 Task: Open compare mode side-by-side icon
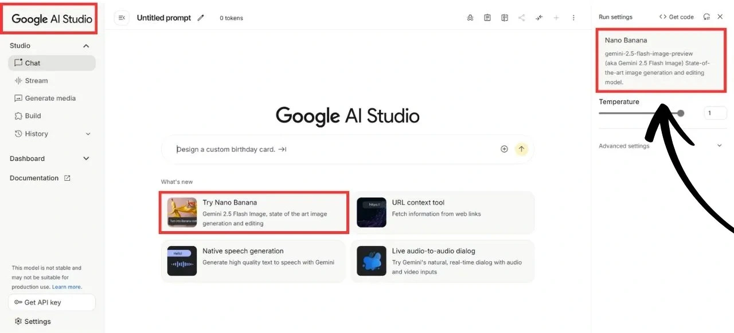point(505,18)
